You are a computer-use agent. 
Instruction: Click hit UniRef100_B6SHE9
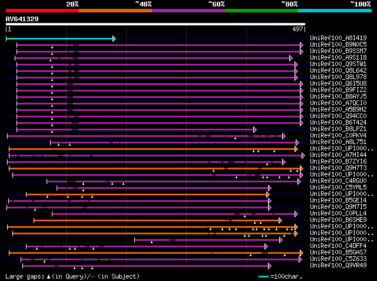point(338,220)
